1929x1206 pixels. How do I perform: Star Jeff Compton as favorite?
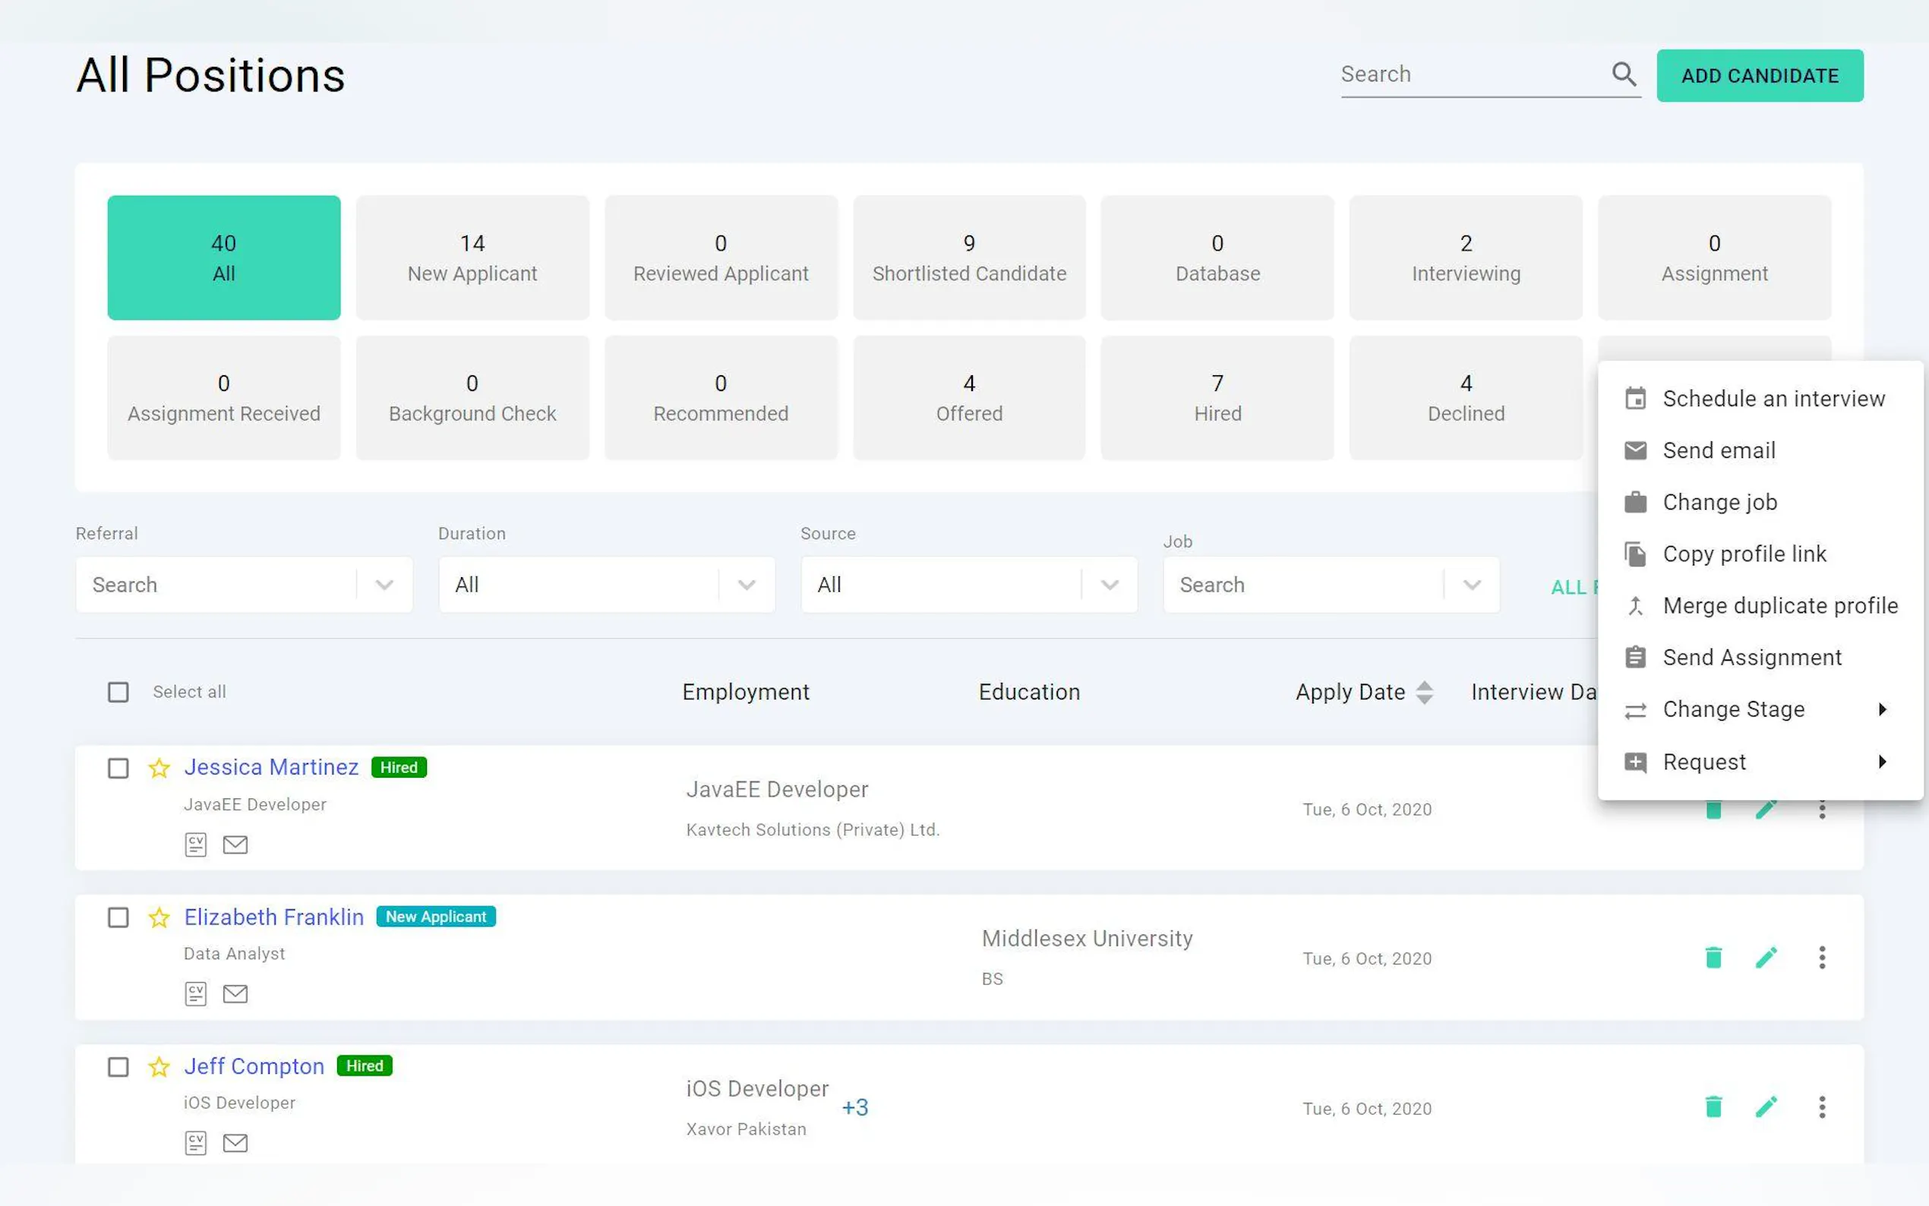click(159, 1066)
